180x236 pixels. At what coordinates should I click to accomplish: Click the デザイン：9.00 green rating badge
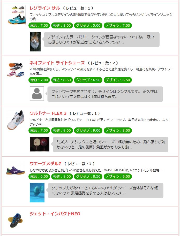coord(118,176)
